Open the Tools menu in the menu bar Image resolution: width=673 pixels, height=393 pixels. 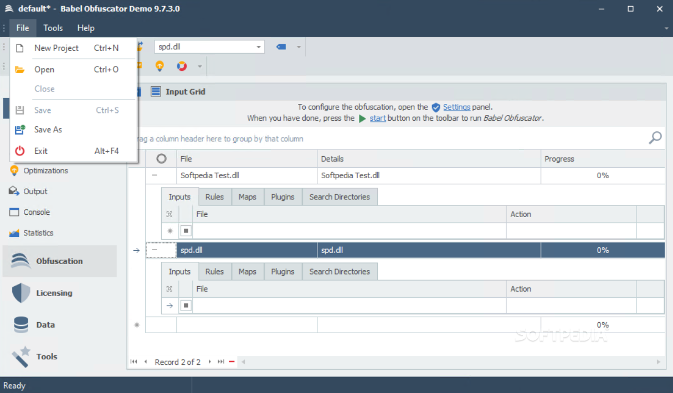pos(53,28)
